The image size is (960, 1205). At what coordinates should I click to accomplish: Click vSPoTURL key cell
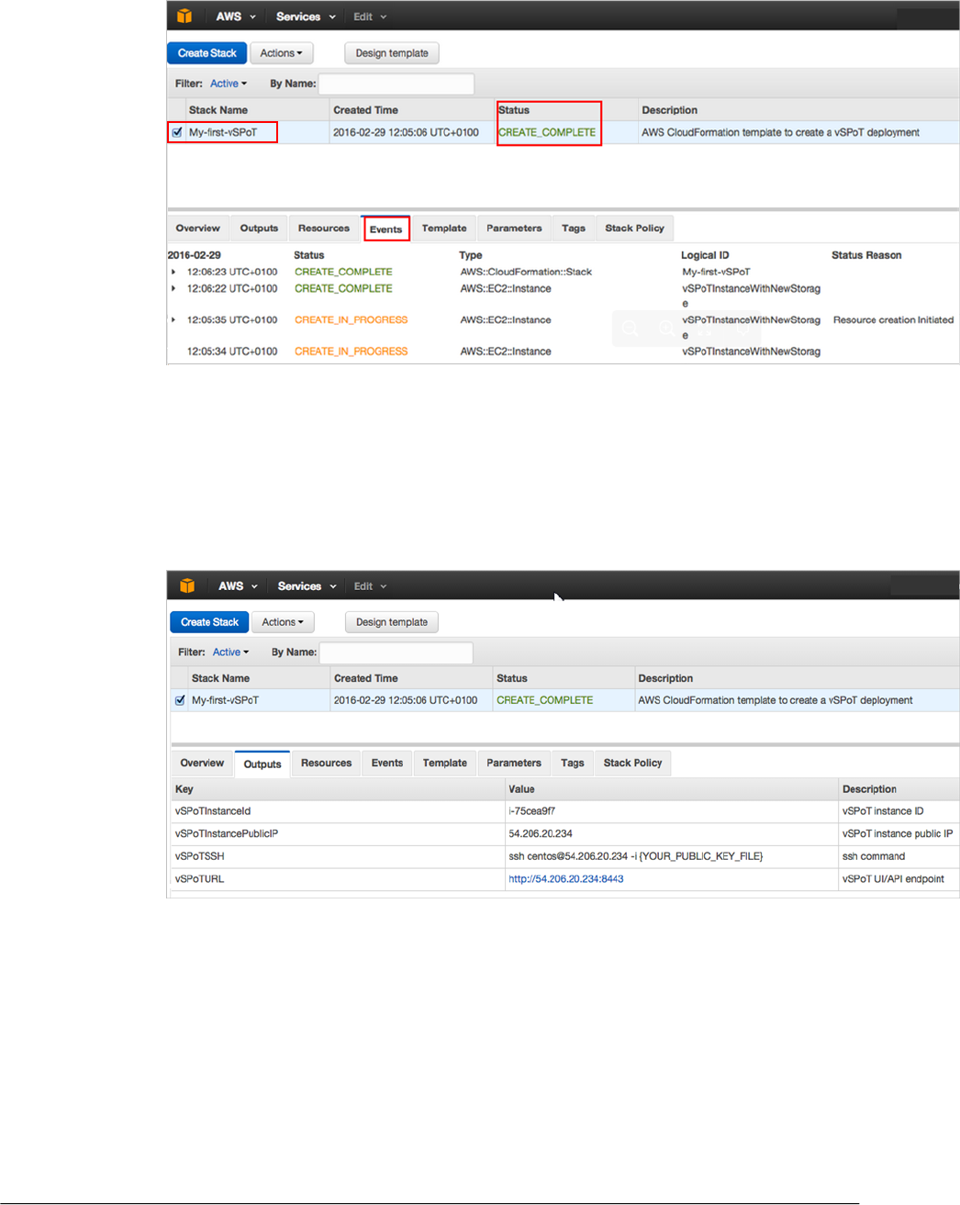coord(199,878)
